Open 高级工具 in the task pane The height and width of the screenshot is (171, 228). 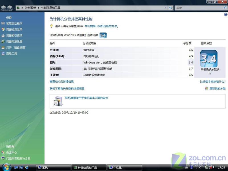point(11,54)
